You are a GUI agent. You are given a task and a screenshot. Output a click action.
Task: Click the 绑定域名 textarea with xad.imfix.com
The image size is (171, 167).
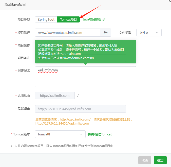coord(86,77)
